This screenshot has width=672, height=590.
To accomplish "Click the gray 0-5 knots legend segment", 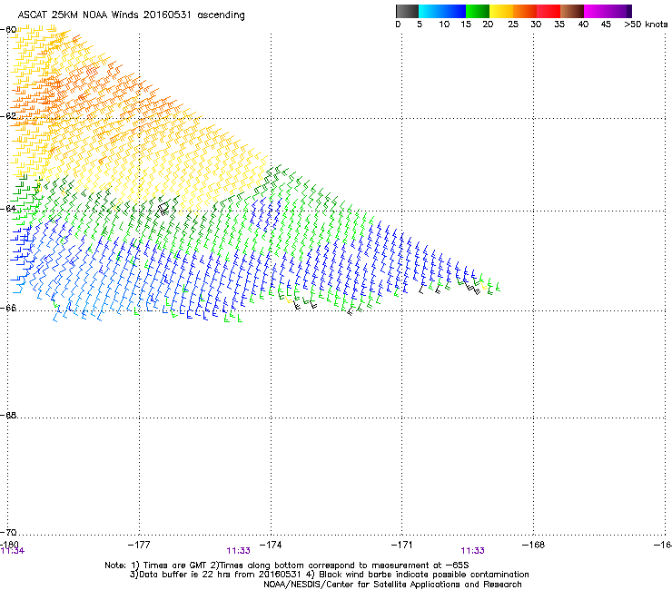I will (x=407, y=11).
